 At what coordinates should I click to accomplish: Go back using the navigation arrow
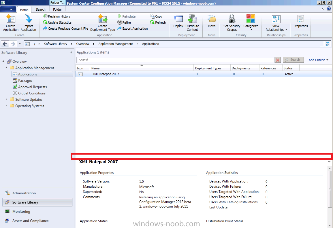[x=5, y=44]
